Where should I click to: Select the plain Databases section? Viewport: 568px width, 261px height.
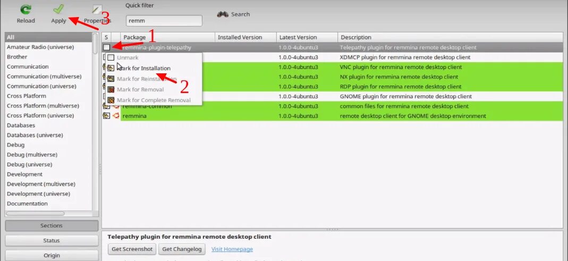click(x=48, y=125)
